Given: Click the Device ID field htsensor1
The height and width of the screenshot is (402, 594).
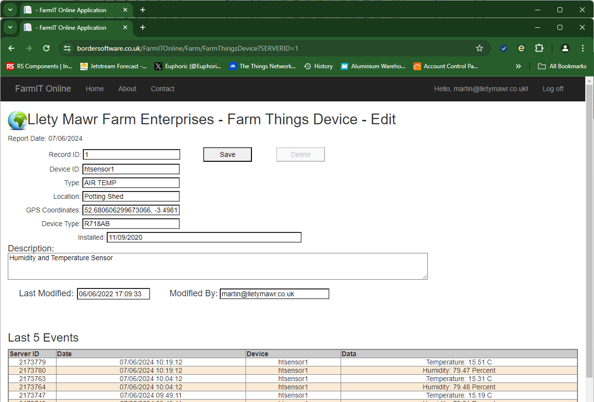Looking at the screenshot, I should coord(131,169).
